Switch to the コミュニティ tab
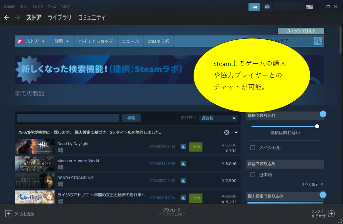This screenshot has width=343, height=224. 92,17
